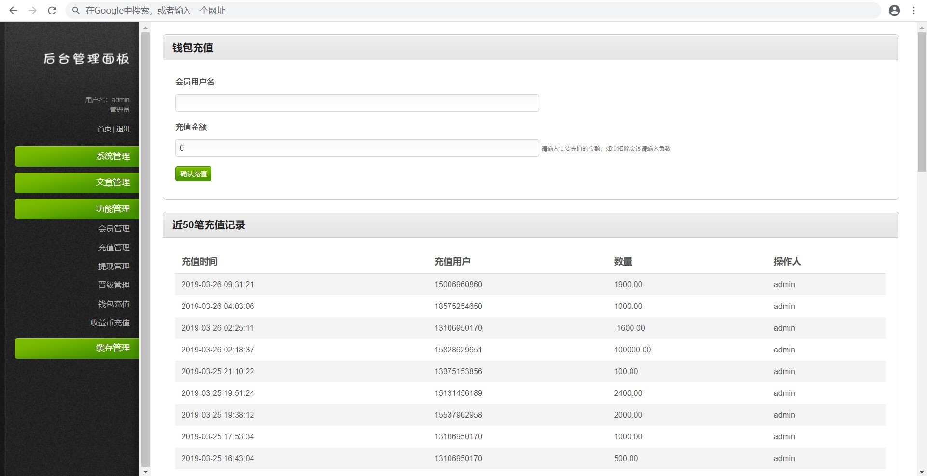Select the 2019-03-25 17:53:34 timestamp cell
927x476 pixels.
pos(218,437)
